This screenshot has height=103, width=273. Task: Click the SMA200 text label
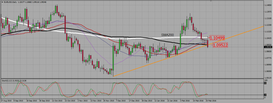(x=167, y=35)
